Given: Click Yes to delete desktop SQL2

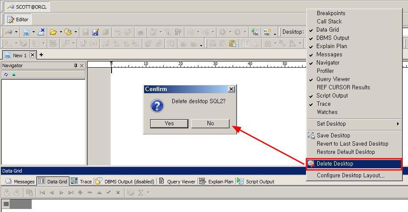Looking at the screenshot, I should pos(169,124).
